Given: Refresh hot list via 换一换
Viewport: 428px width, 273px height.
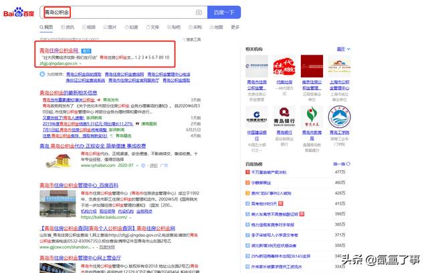Looking at the screenshot, I should point(342,164).
